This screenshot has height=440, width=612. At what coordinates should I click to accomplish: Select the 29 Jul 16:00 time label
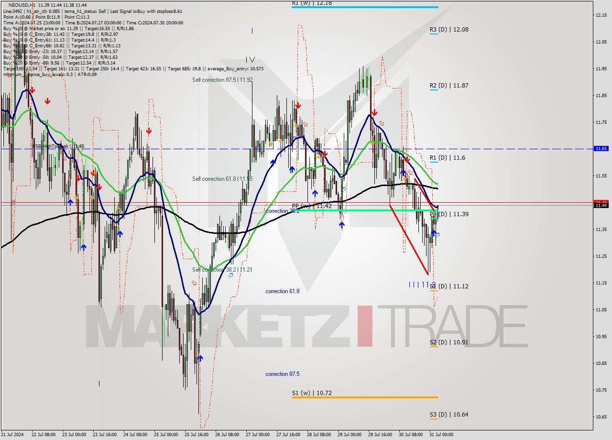380,435
